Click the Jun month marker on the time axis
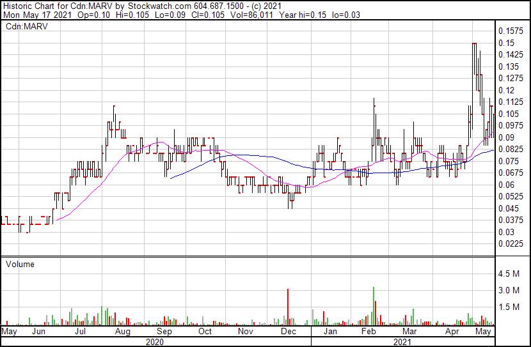Screen dimensions: 531x347 pos(39,332)
